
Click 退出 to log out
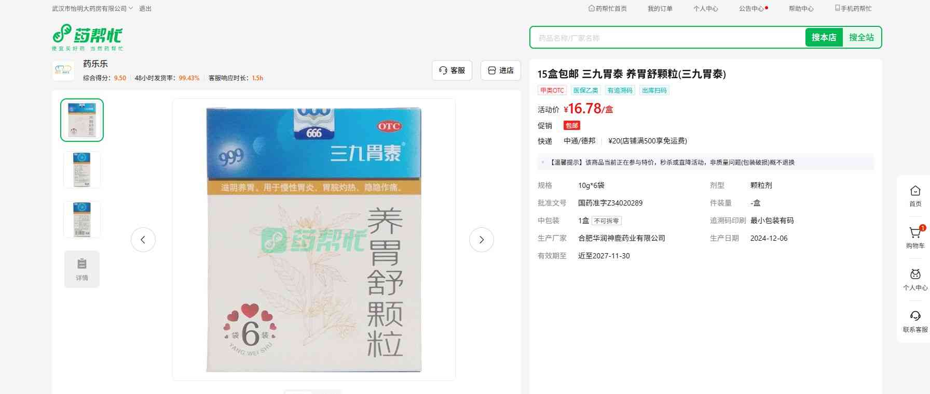click(x=145, y=9)
